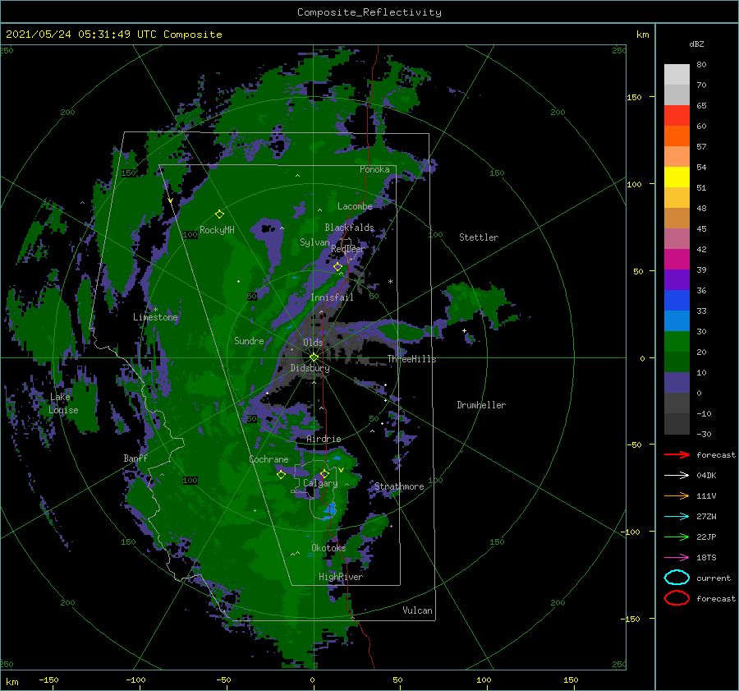Click the 10 dBZ slate-purple swatch
Image resolution: width=739 pixels, height=691 pixels.
tap(677, 383)
